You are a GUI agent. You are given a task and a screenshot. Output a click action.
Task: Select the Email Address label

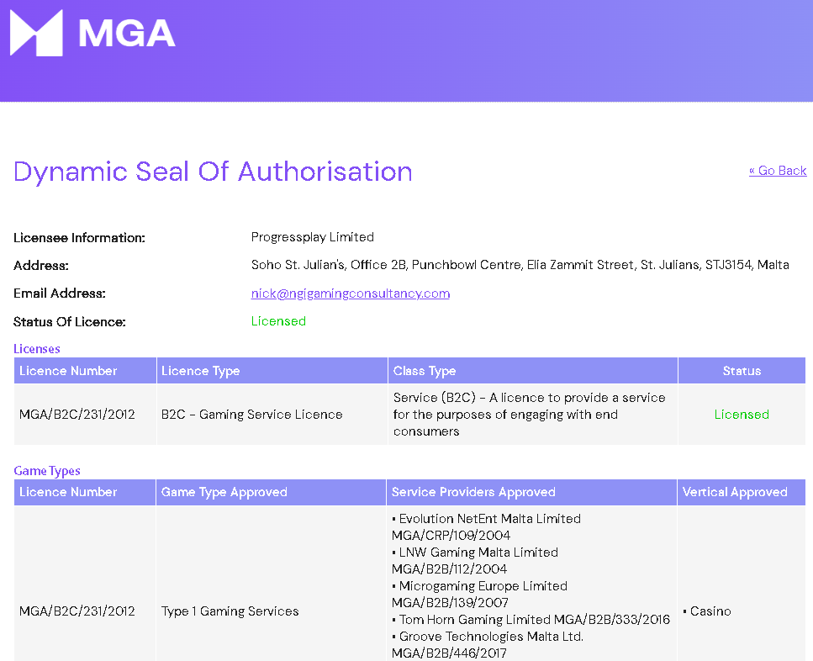pos(60,293)
